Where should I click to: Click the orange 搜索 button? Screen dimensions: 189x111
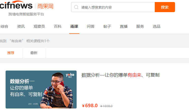pos(165,7)
